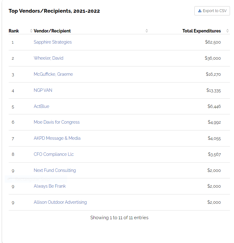Open the Sapphire Strategies vendor link
Image resolution: width=234 pixels, height=243 pixels.
click(x=53, y=42)
